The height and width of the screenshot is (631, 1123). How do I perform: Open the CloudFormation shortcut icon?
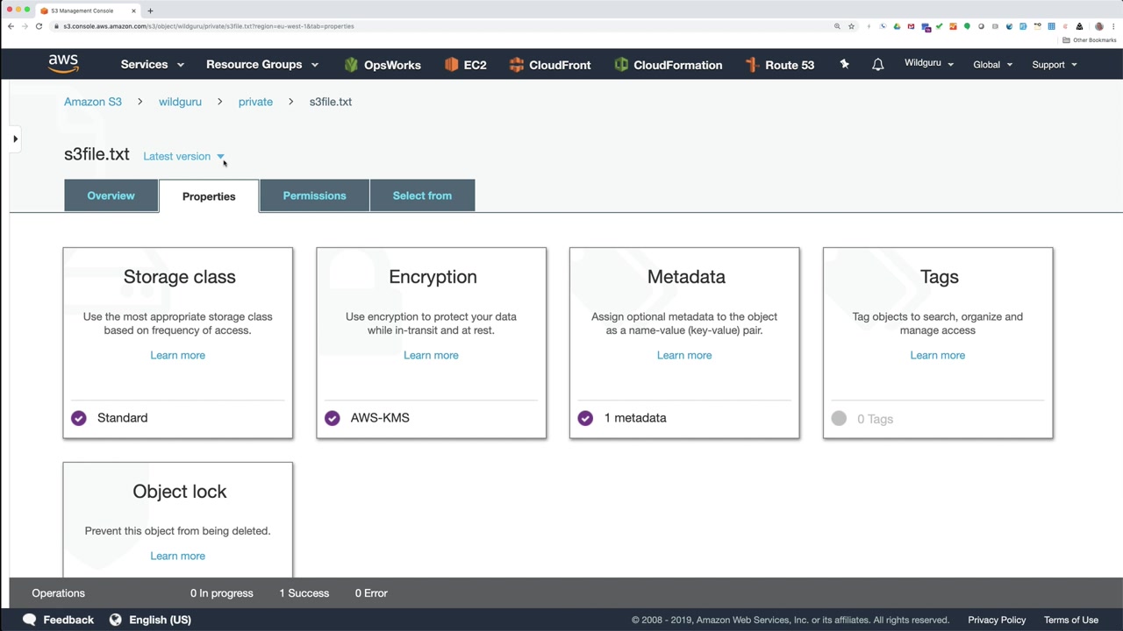tap(621, 65)
